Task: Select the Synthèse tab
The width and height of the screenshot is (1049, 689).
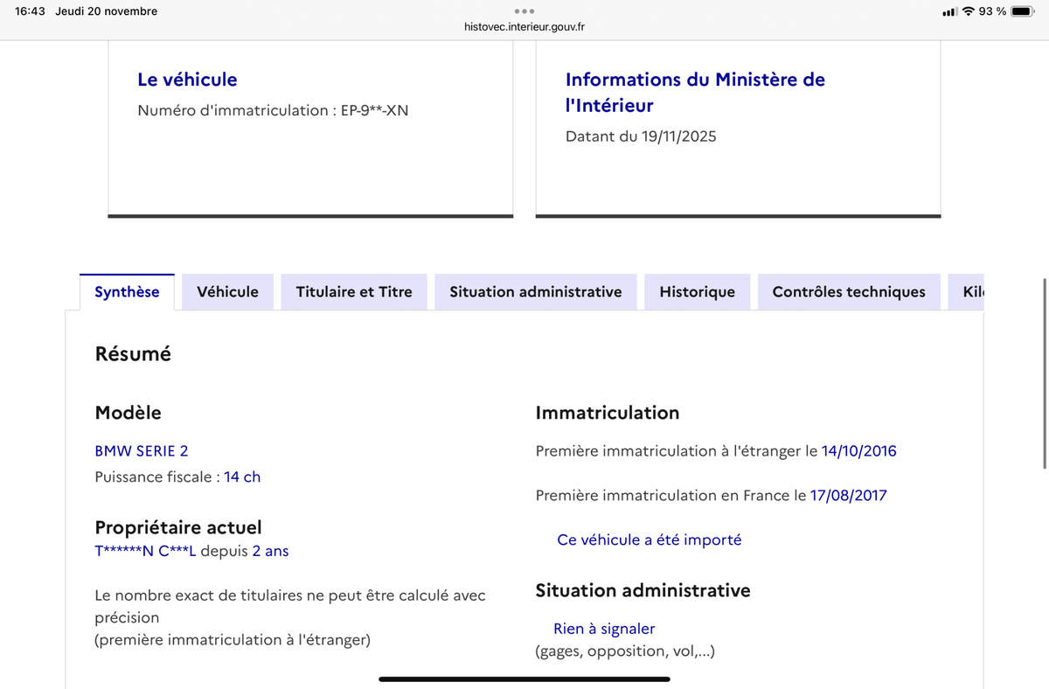Action: click(127, 292)
